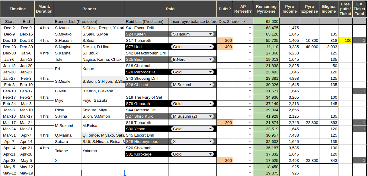This screenshot has width=368, height=176.
Task: Open AP Refresh dropdown arrow in S44 Defense Drill row
Action: [x=250, y=110]
